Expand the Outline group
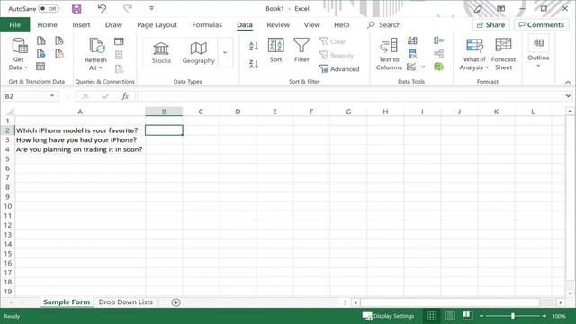This screenshot has height=324, width=576. click(538, 51)
